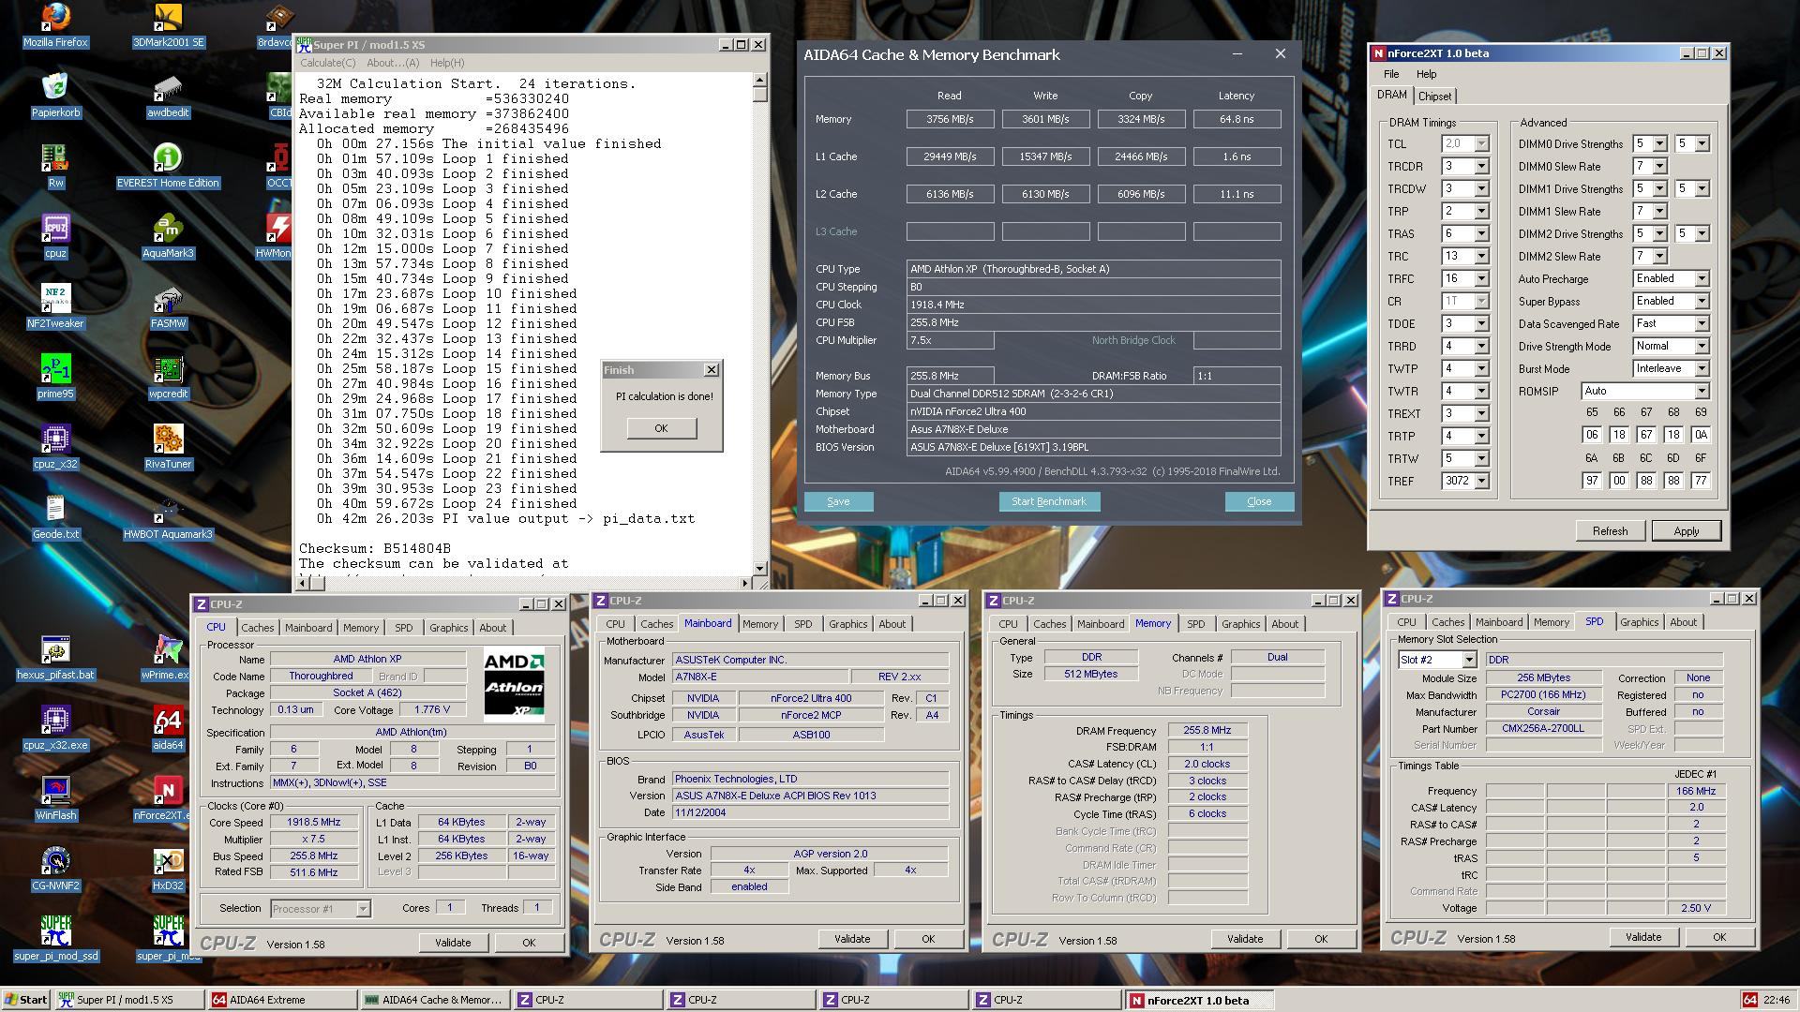Open the Slot #2 memory slot selector
1800x1012 pixels.
pos(1468,660)
